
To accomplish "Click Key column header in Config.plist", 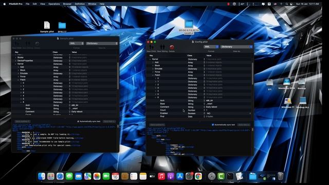I will 151,55.
